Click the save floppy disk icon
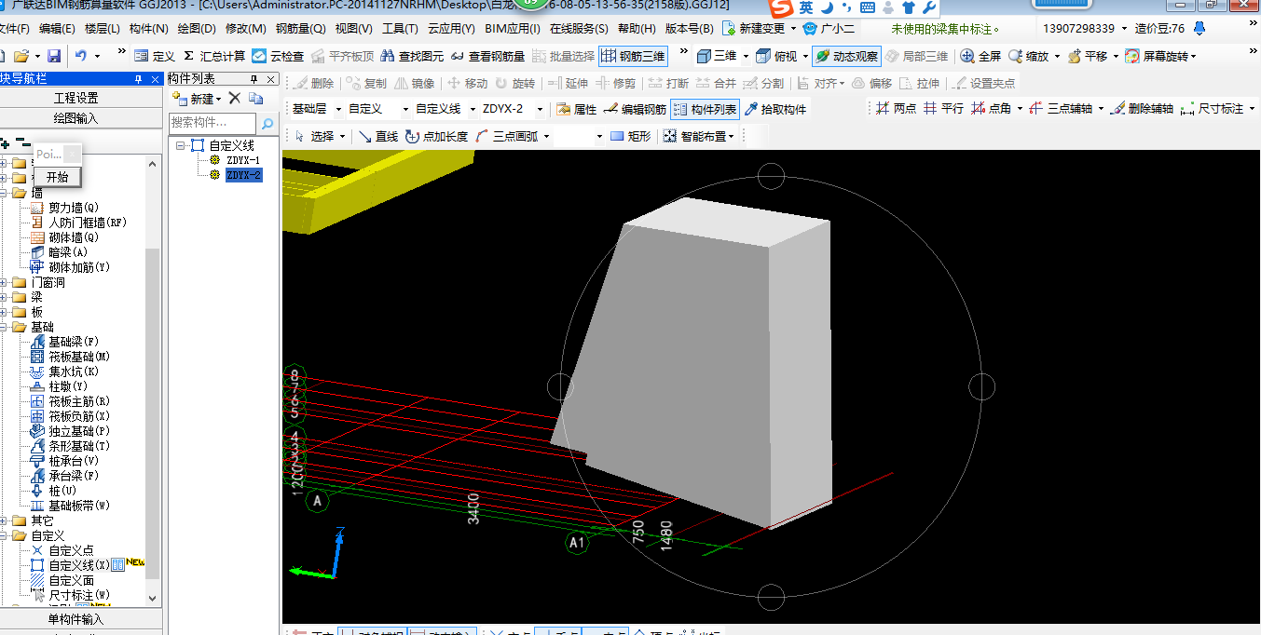Viewport: 1261px width, 635px height. click(x=54, y=56)
